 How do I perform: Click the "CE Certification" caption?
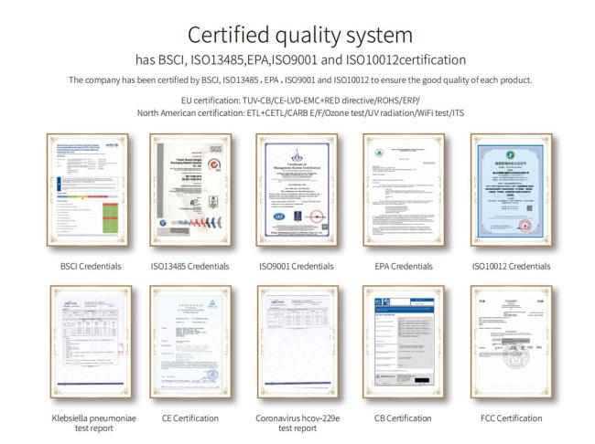tap(189, 418)
